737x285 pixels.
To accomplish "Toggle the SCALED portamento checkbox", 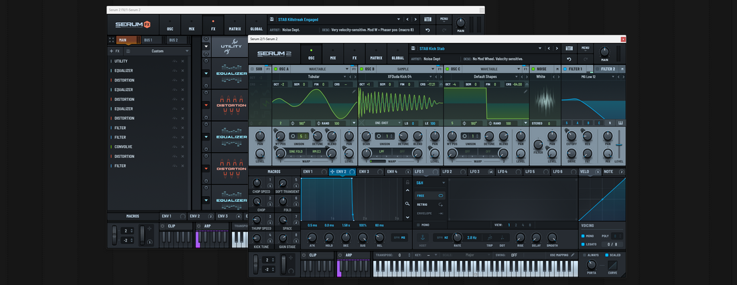I will 607,255.
